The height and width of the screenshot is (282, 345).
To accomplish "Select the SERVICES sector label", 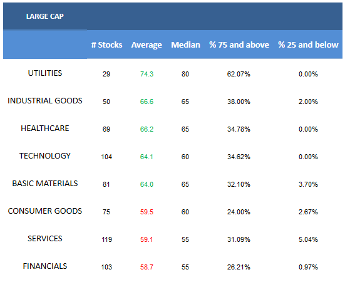I will pos(45,239).
